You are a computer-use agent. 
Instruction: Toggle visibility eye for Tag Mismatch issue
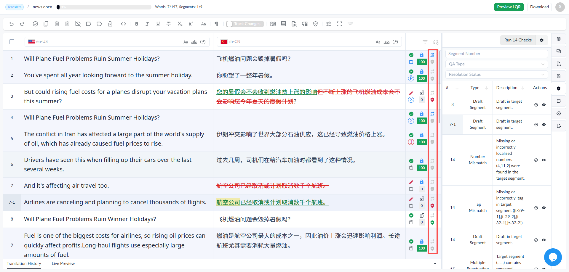(x=544, y=208)
